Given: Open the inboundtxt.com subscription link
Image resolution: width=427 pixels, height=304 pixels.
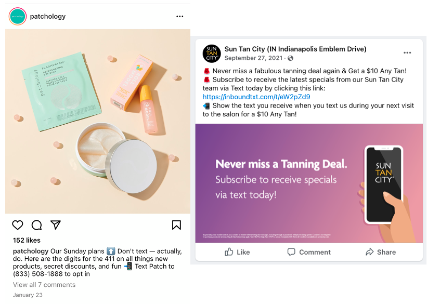Looking at the screenshot, I should click(256, 97).
